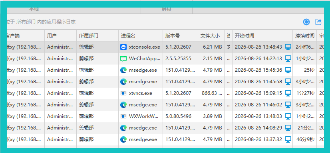Sort by the 用户 column header
Screen dimensions: 330x153
point(60,36)
